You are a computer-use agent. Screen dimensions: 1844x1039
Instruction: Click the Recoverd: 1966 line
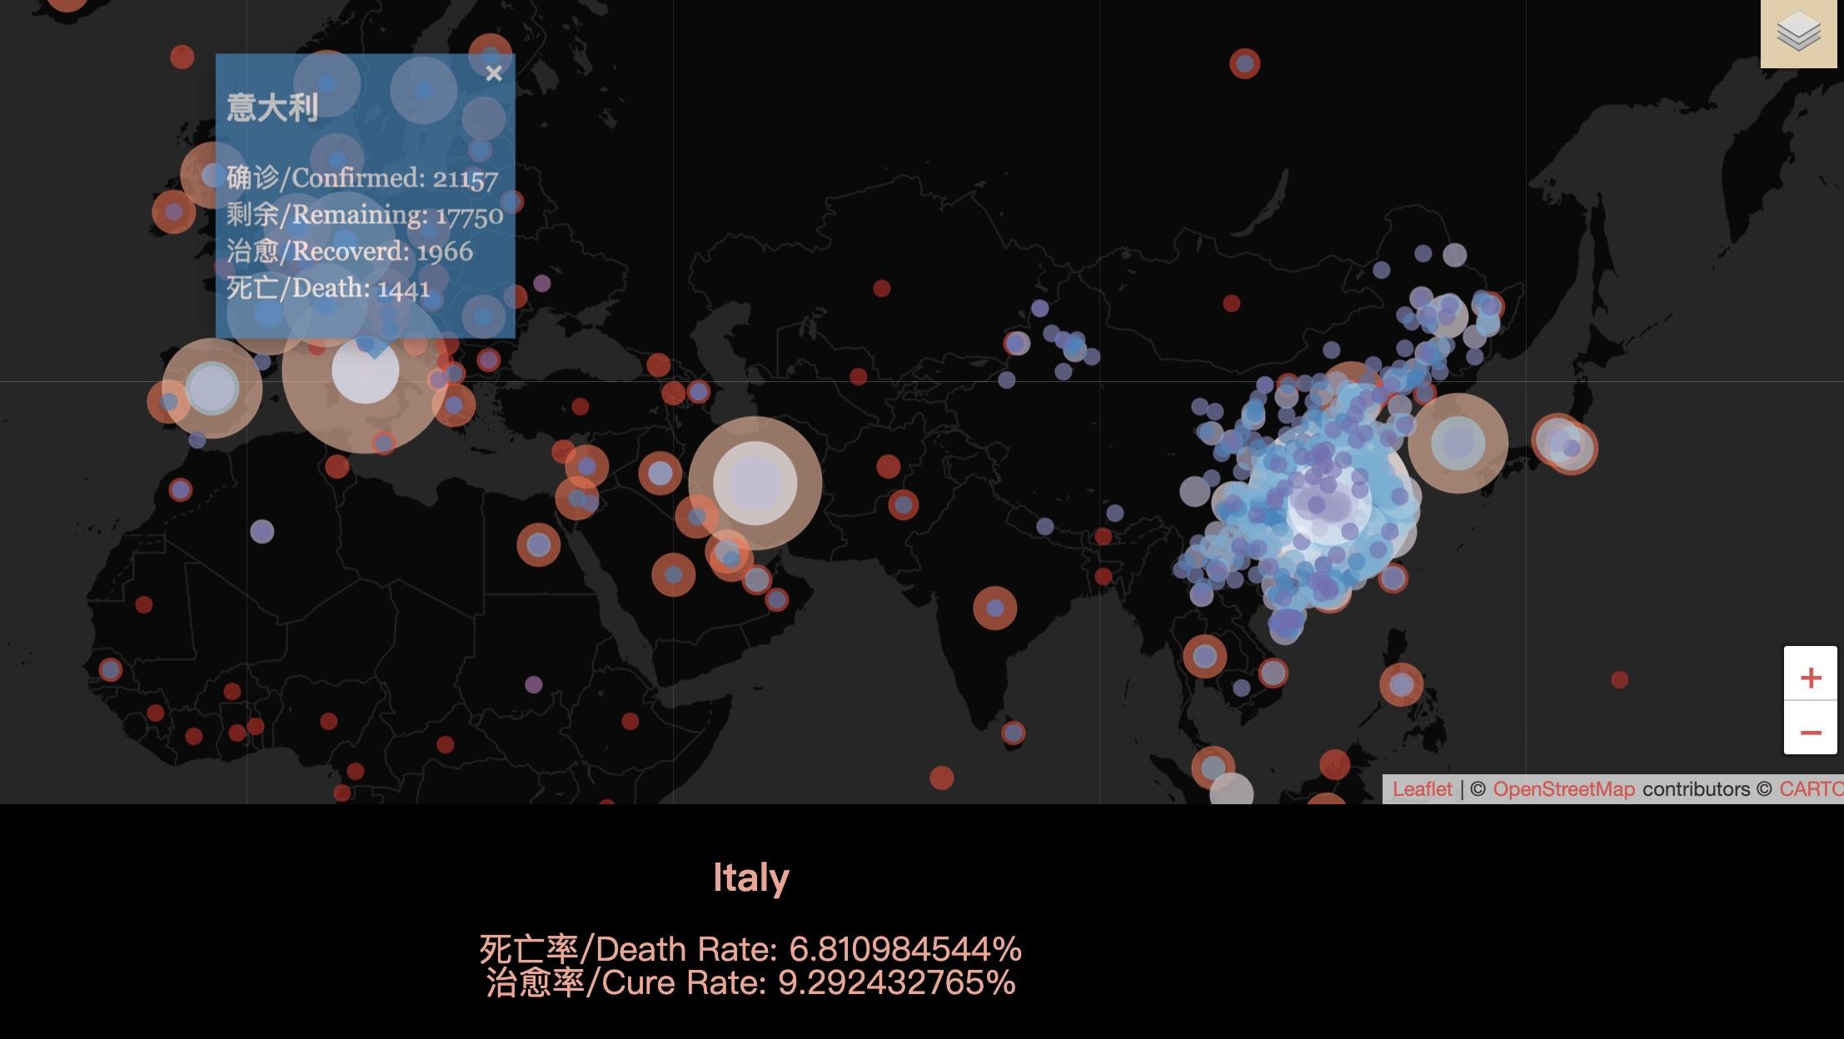(x=350, y=251)
